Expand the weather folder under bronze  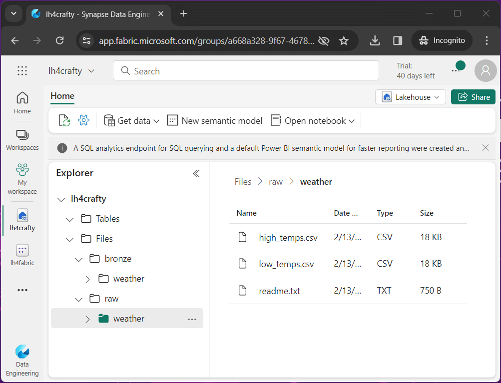pyautogui.click(x=87, y=279)
